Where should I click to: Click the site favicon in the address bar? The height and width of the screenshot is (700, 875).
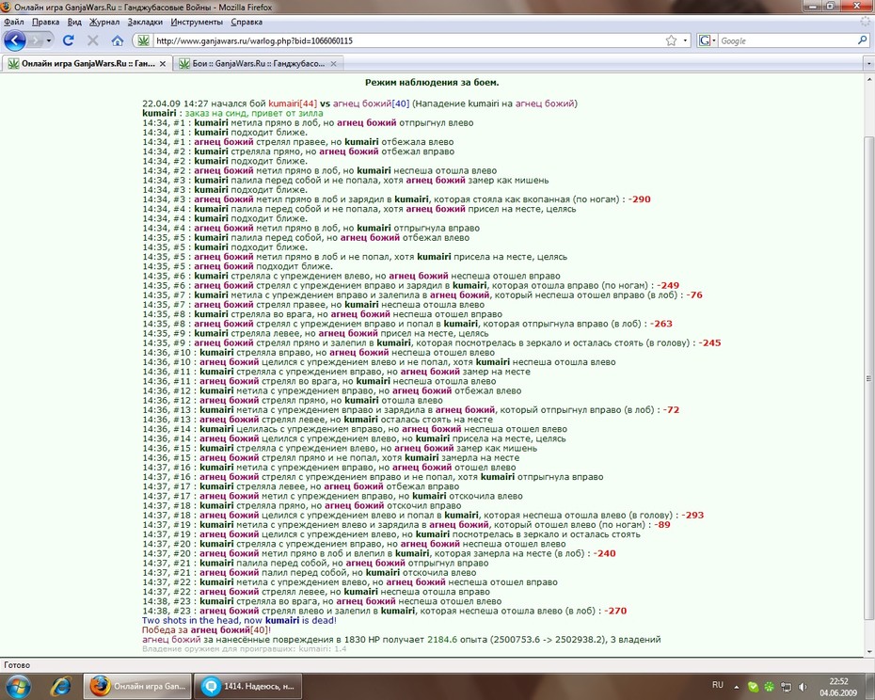143,40
